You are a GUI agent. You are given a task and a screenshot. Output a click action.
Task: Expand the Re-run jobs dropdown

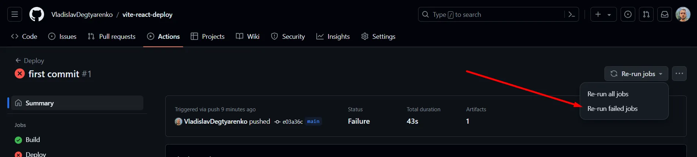tap(636, 74)
